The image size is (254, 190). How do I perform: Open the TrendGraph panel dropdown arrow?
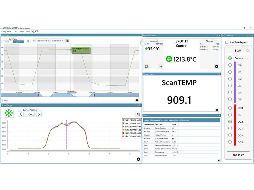pos(140,35)
